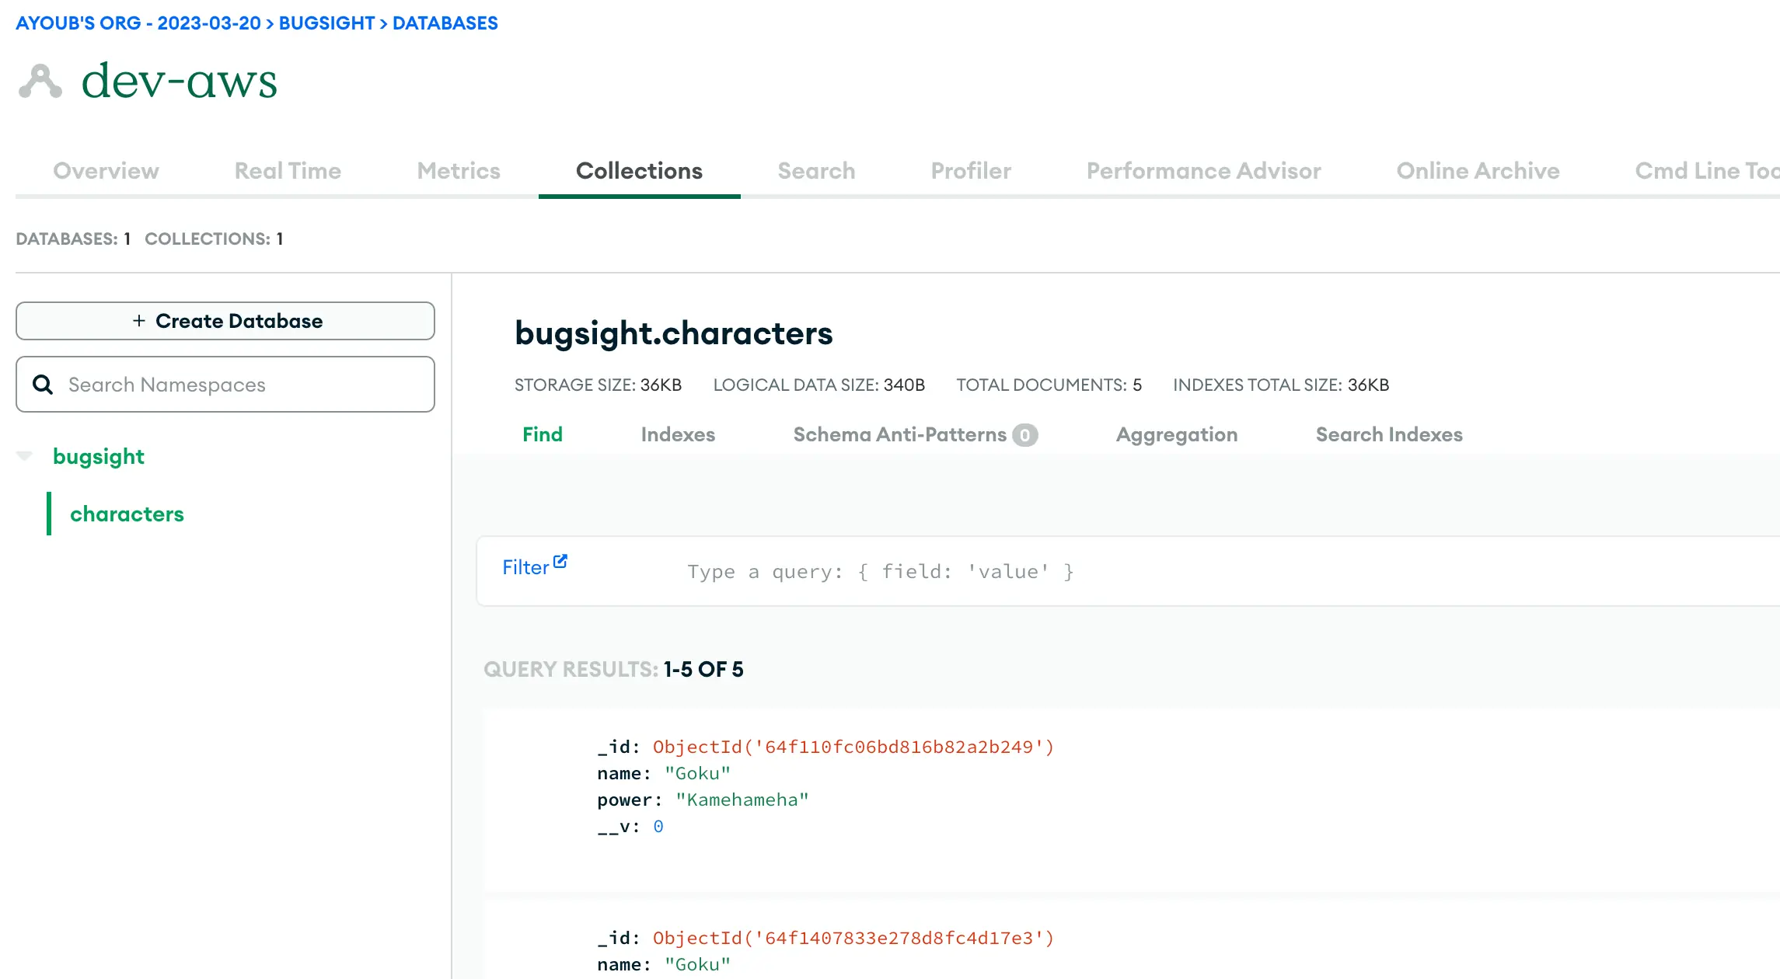Screen dimensions: 1780x979
Task: Collapse the bugsight database tree
Action: tap(25, 456)
